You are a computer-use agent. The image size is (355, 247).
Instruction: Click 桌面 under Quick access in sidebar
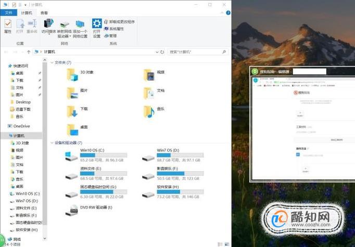(17, 73)
